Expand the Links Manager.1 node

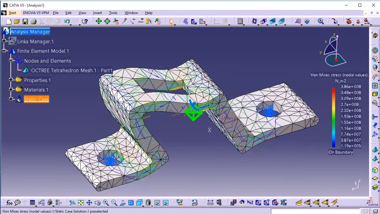tap(3, 41)
